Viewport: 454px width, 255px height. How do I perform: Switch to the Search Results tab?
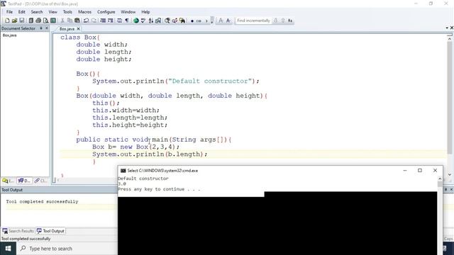click(x=18, y=231)
